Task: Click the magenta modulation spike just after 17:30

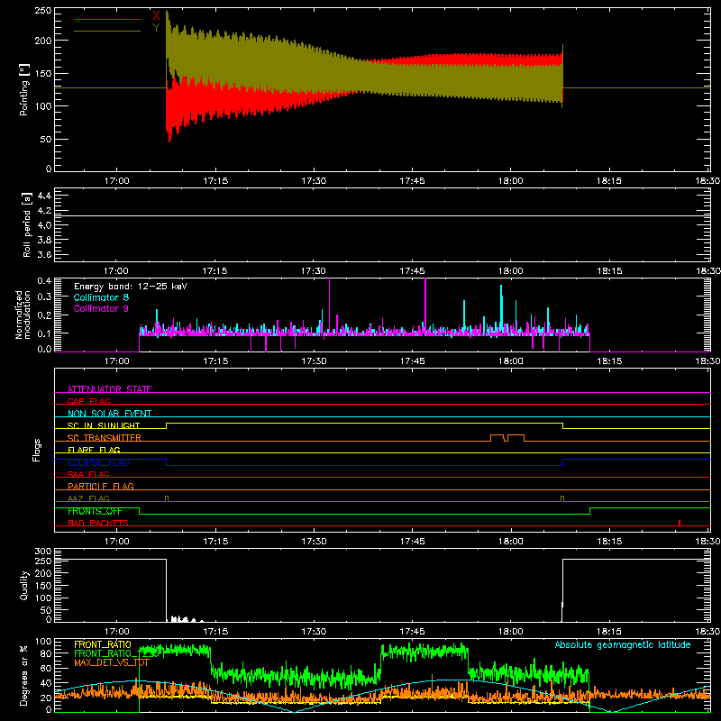Action: [329, 306]
